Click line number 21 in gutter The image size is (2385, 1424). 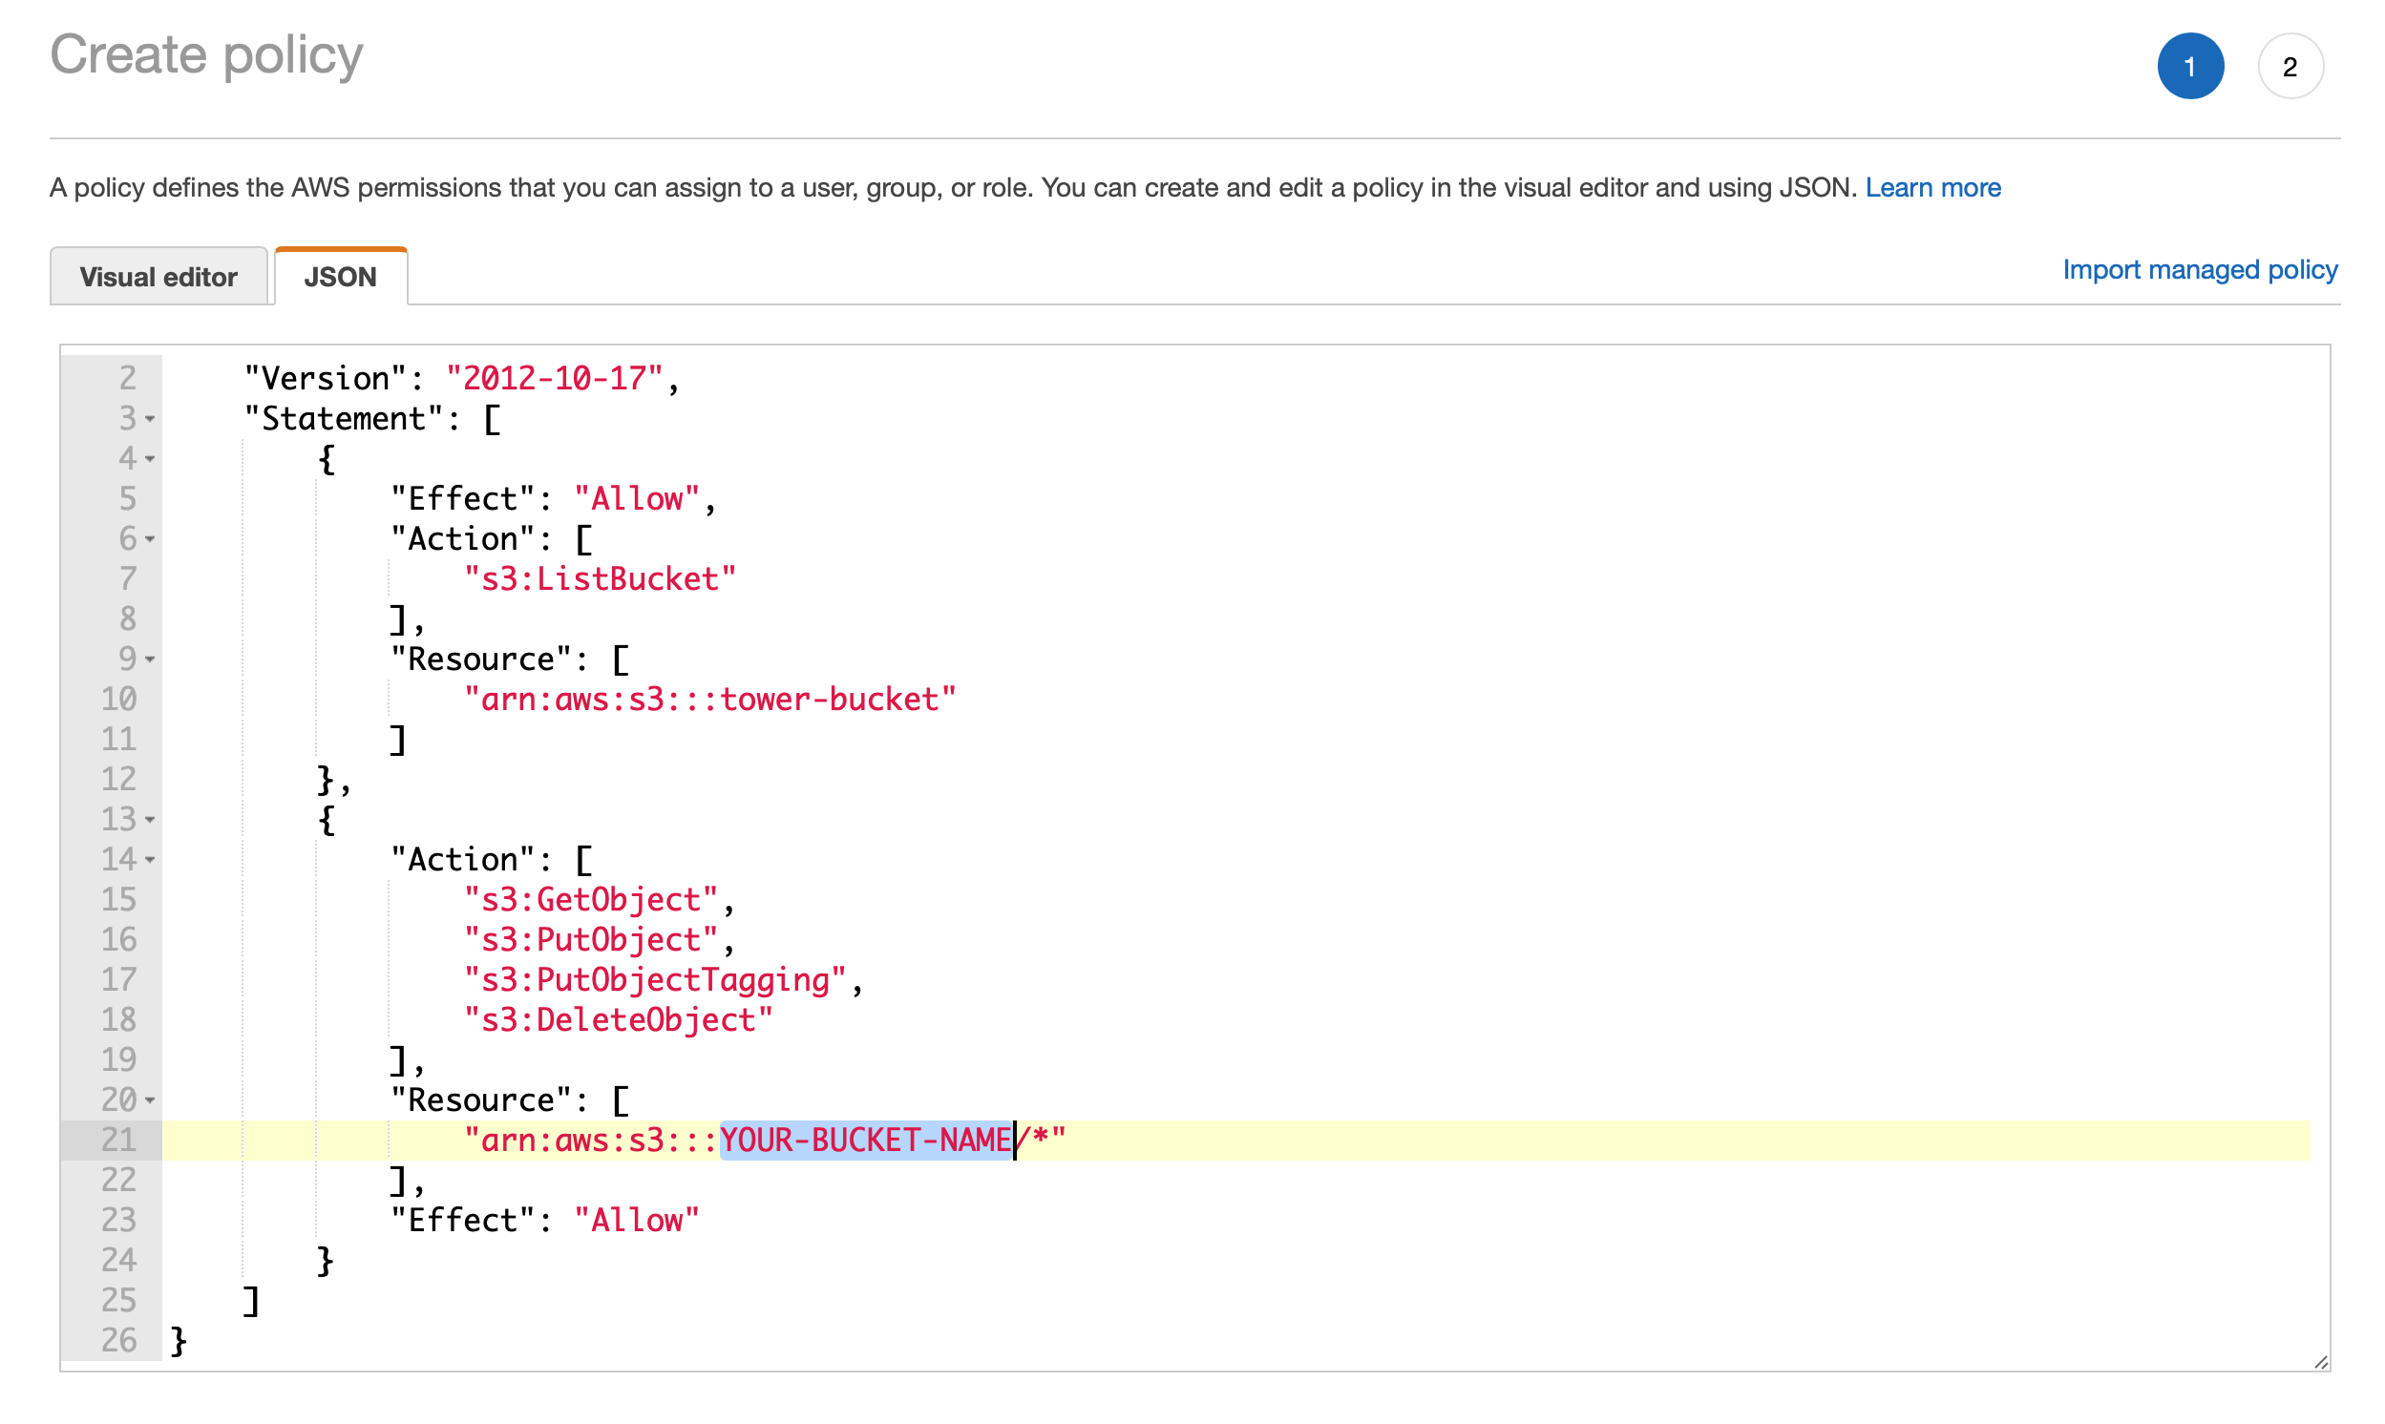[x=119, y=1140]
